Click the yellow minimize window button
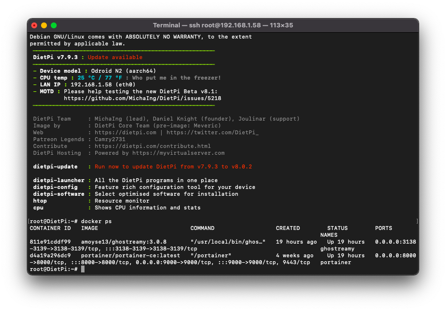 [44, 25]
